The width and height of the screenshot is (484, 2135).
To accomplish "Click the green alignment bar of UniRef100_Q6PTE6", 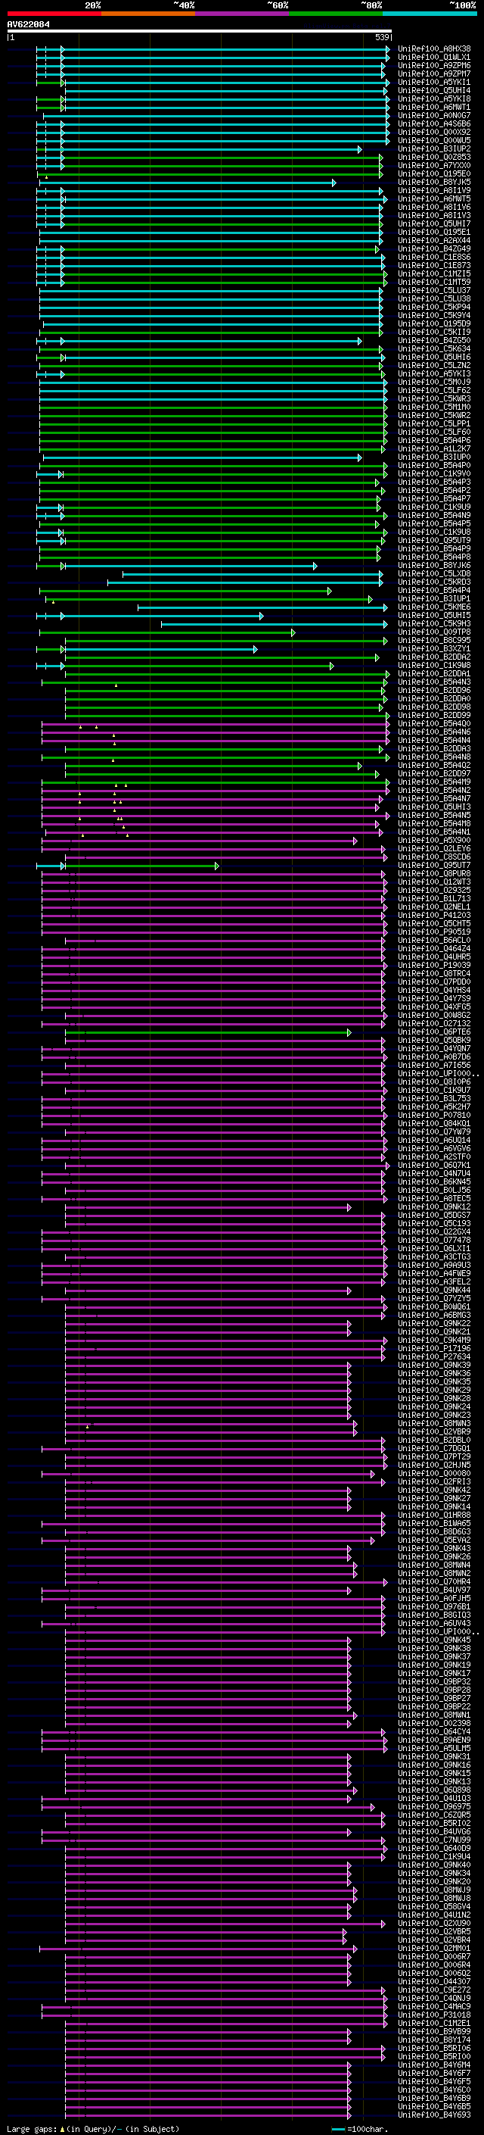I will tap(208, 1033).
